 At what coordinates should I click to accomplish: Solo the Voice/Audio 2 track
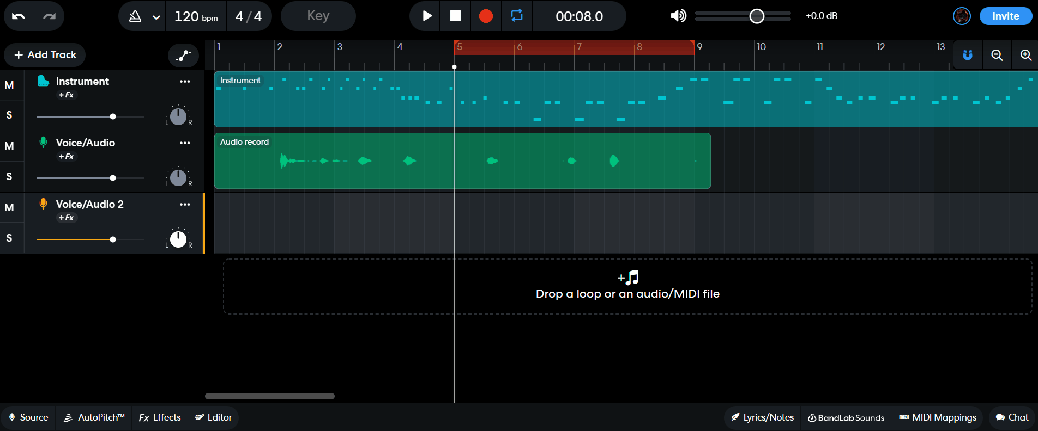point(9,238)
